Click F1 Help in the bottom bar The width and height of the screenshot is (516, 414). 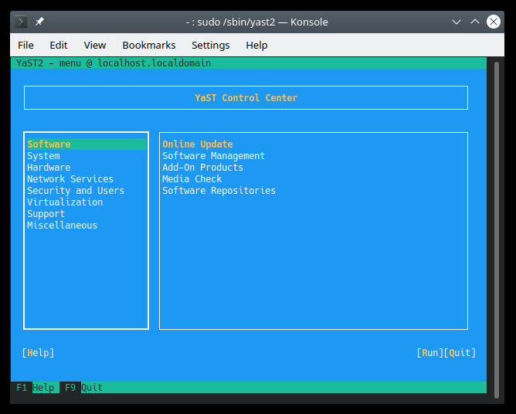point(36,387)
